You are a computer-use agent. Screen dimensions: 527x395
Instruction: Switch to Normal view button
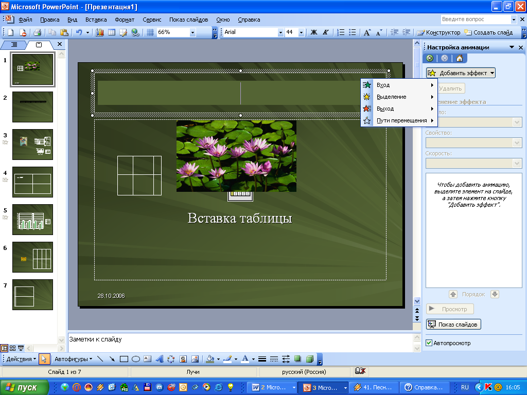4,348
